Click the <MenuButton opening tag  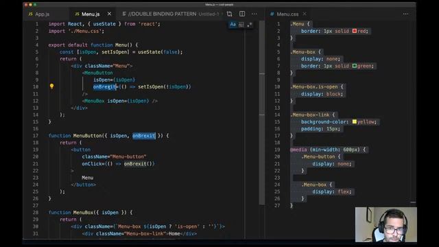tap(97, 73)
